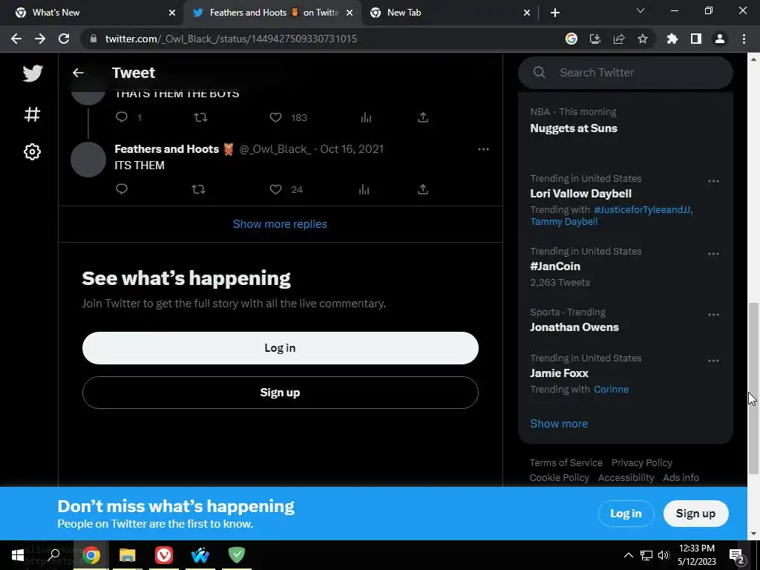Click the Google icon in address bar
This screenshot has width=760, height=570.
coord(571,39)
